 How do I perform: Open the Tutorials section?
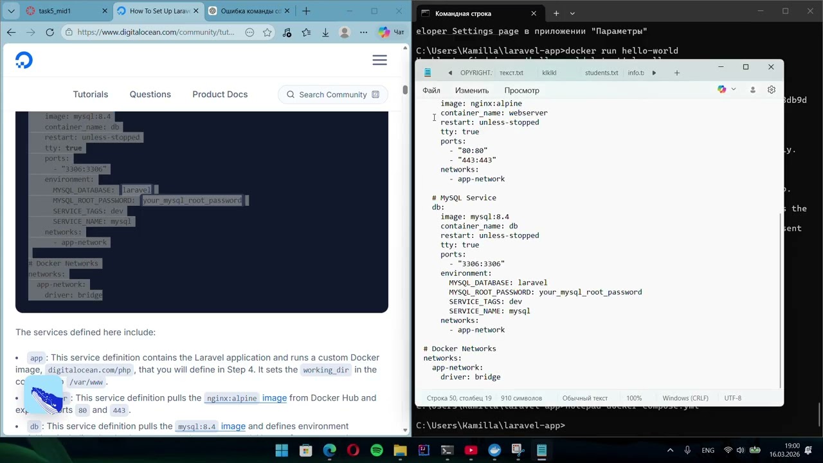coord(91,95)
